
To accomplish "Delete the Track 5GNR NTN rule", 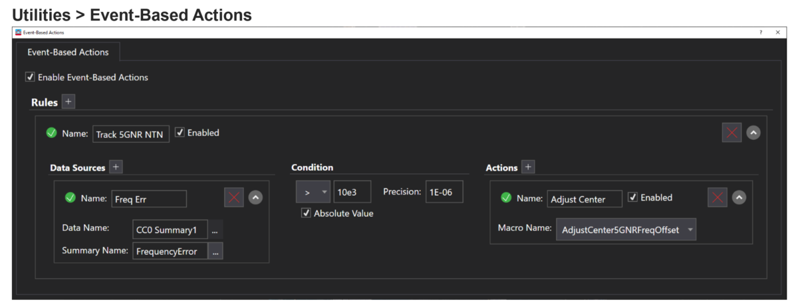I will point(731,132).
